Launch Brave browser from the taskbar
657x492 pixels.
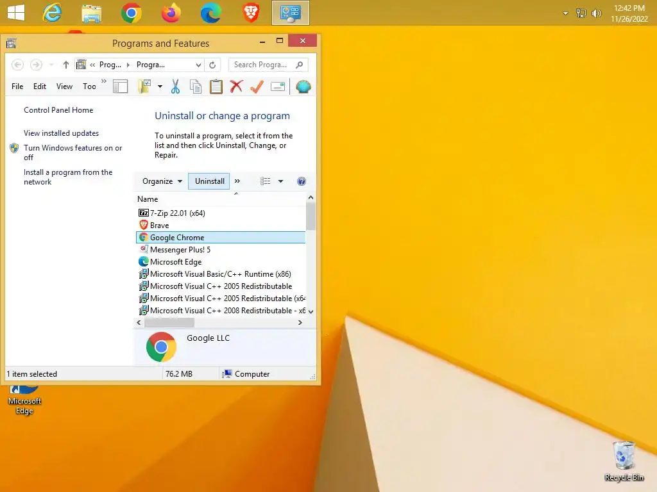pos(251,13)
